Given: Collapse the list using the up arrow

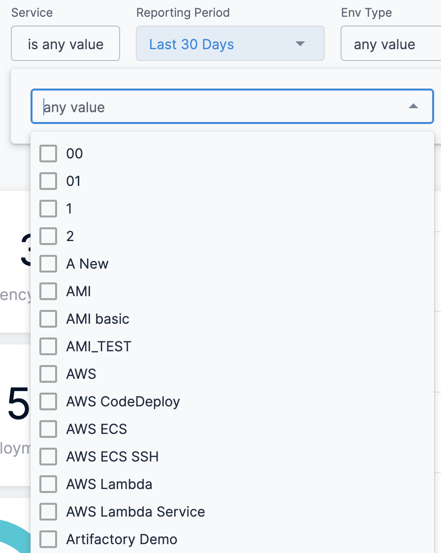Looking at the screenshot, I should (x=413, y=106).
